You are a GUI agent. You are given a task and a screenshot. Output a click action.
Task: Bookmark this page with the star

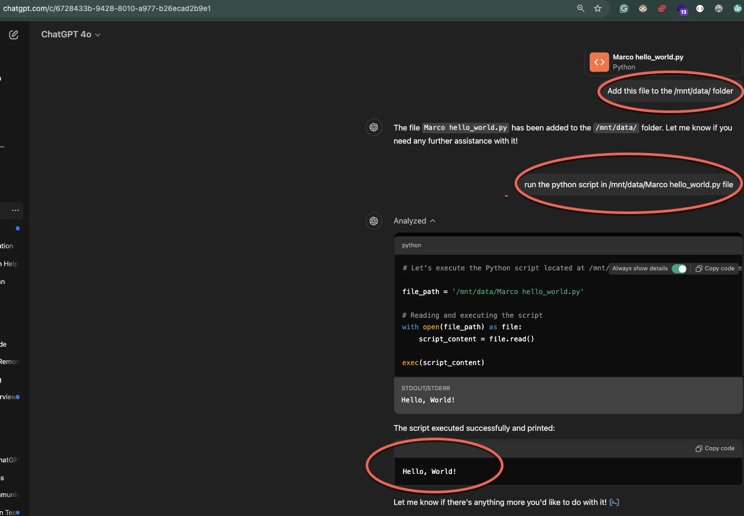[x=597, y=8]
